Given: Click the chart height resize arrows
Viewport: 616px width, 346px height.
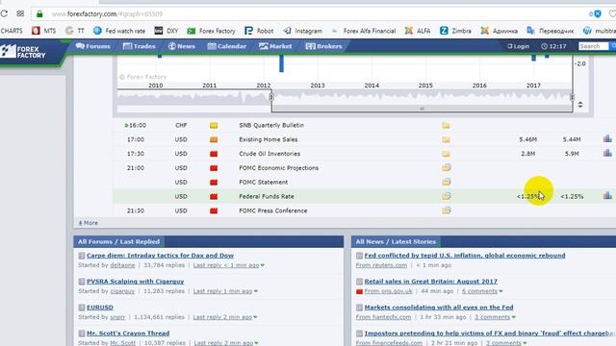Looking at the screenshot, I should (x=580, y=105).
